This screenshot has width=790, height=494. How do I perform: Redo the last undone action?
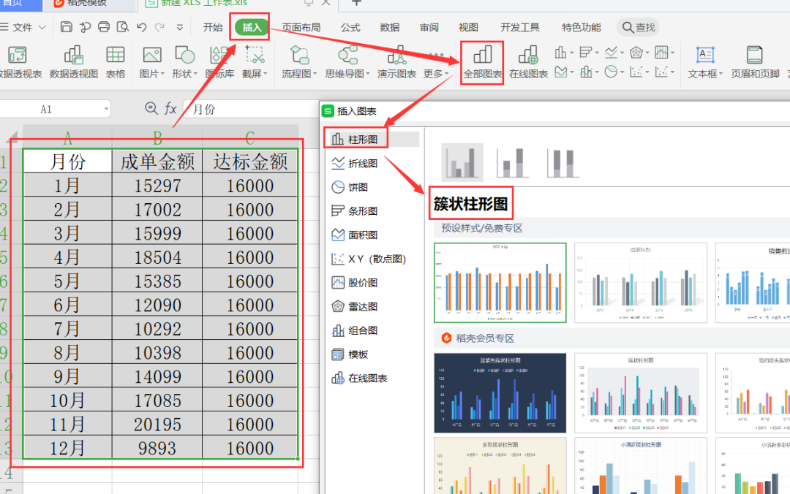[159, 27]
